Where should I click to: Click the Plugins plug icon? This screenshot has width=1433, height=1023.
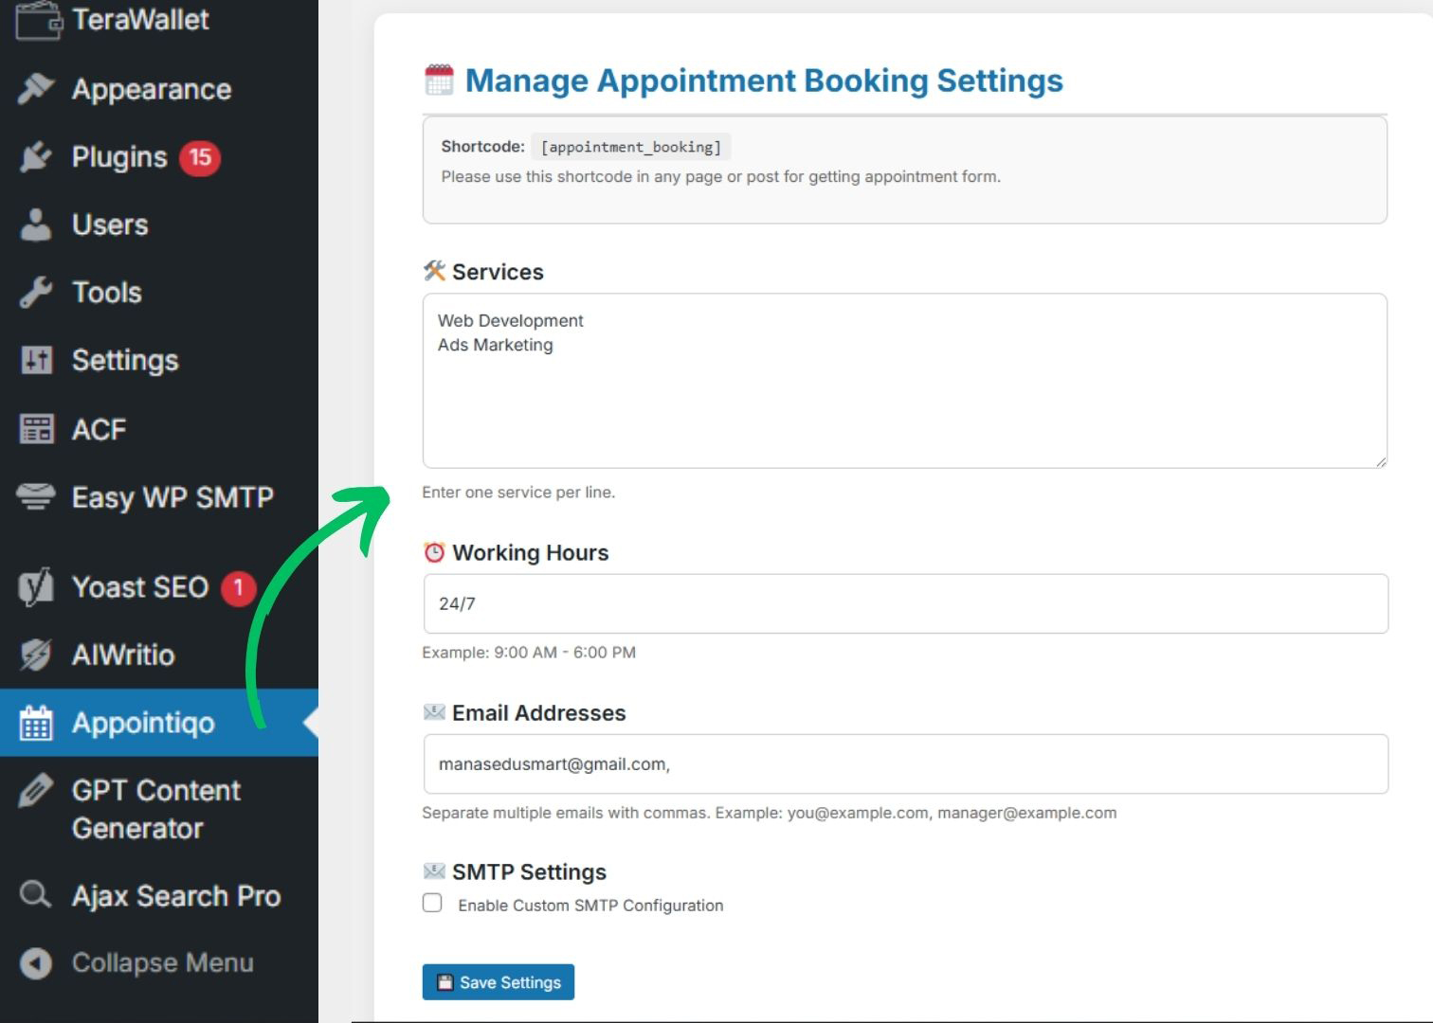[x=36, y=157]
